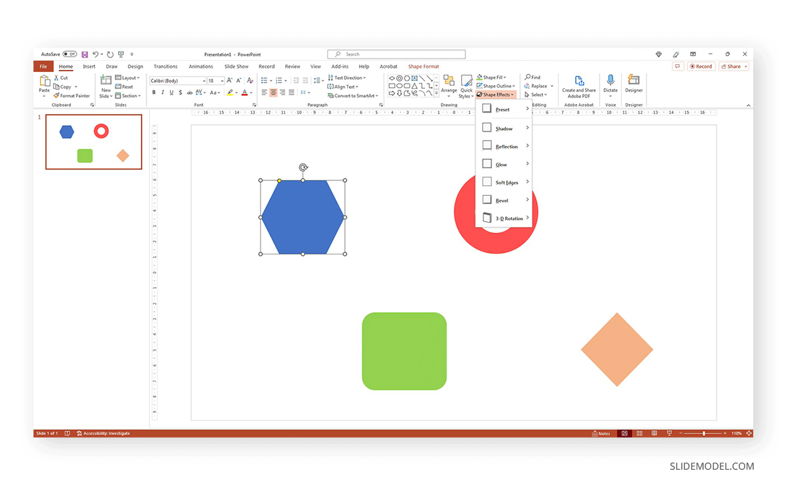Select the slide thumbnail in the panel
The image size is (786, 486).
coord(93,142)
